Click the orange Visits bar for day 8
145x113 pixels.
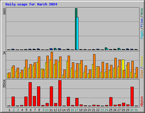click(39, 67)
